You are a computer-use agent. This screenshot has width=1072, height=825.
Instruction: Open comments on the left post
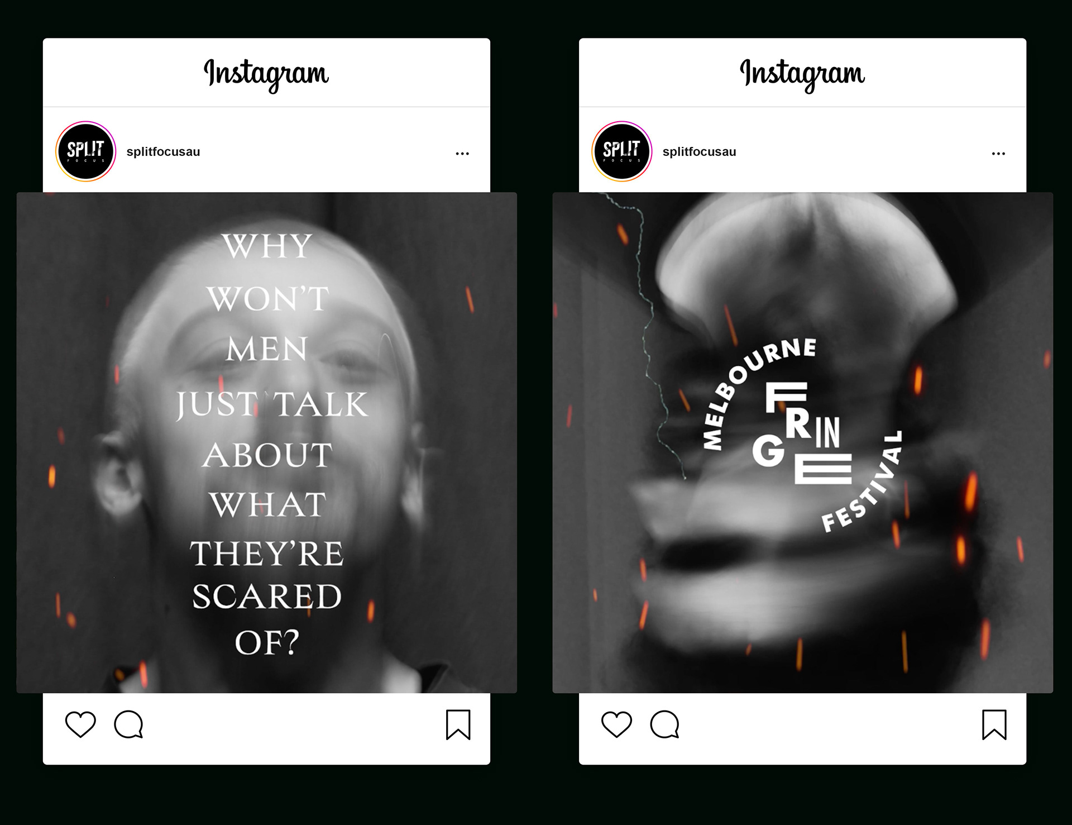click(128, 724)
